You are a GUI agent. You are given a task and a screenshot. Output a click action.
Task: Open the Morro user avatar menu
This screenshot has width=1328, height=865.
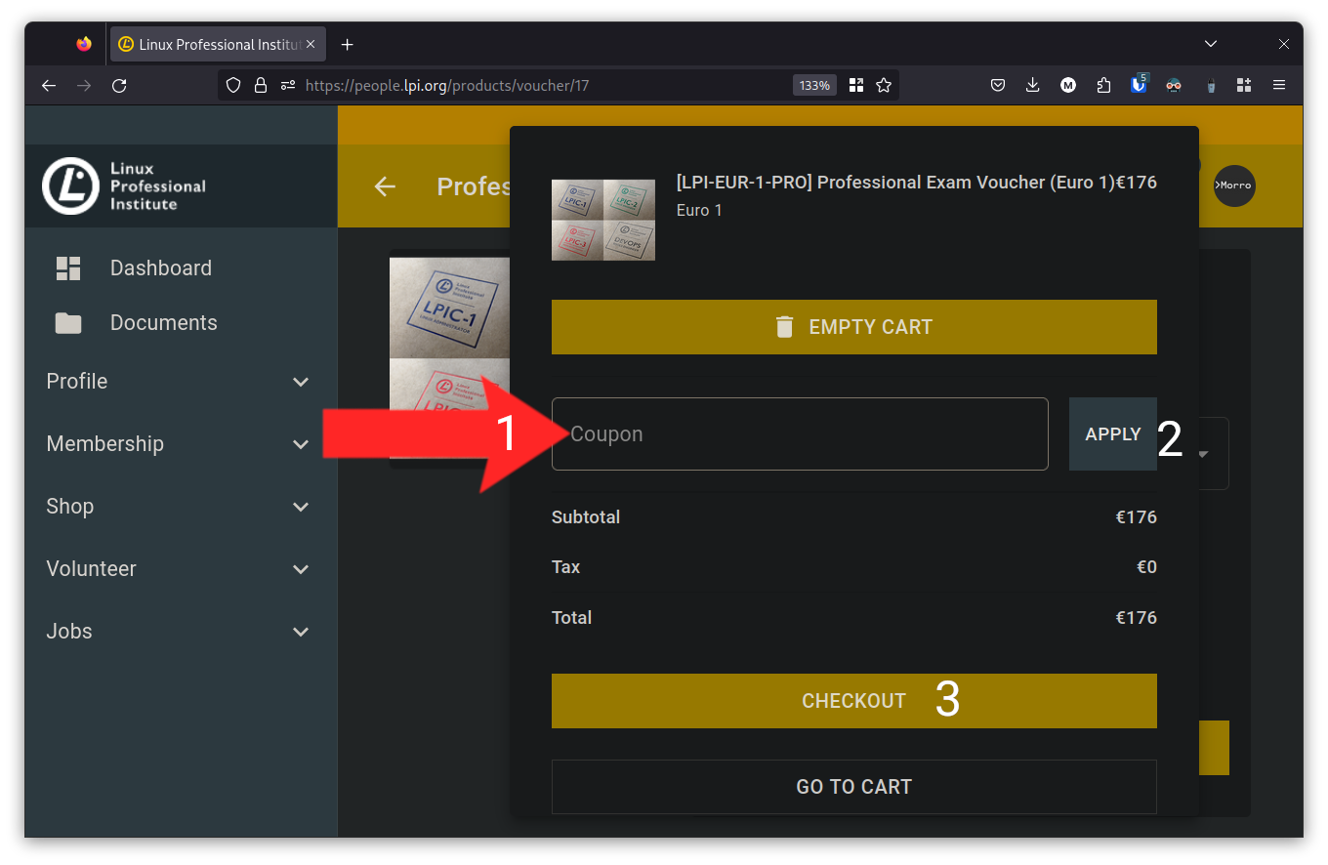click(x=1234, y=185)
